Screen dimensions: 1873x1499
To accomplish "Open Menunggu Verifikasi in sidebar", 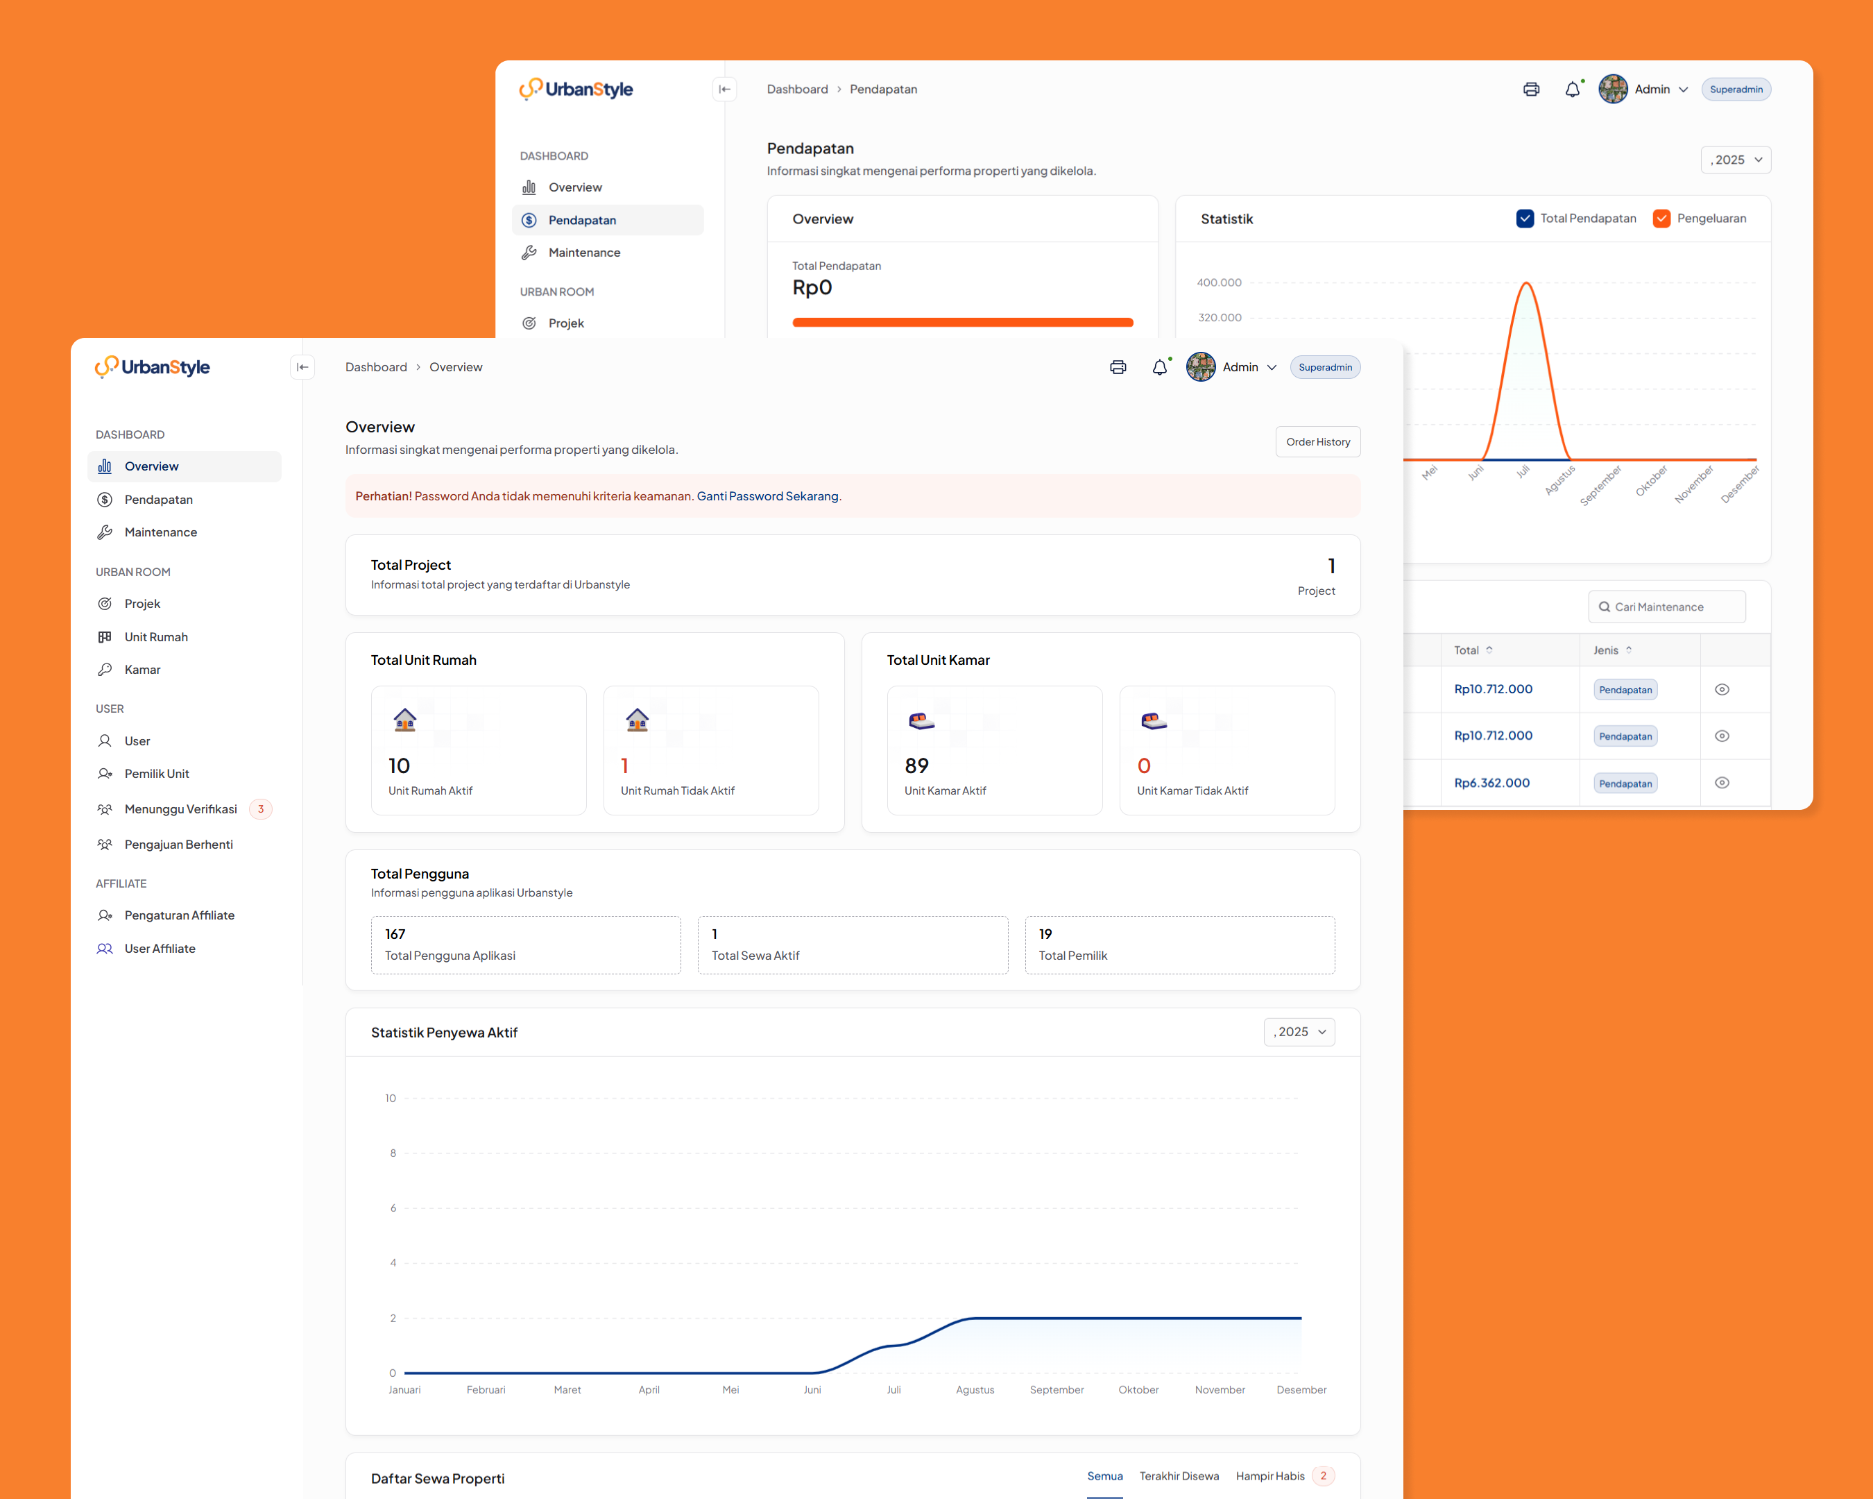I will click(x=180, y=810).
